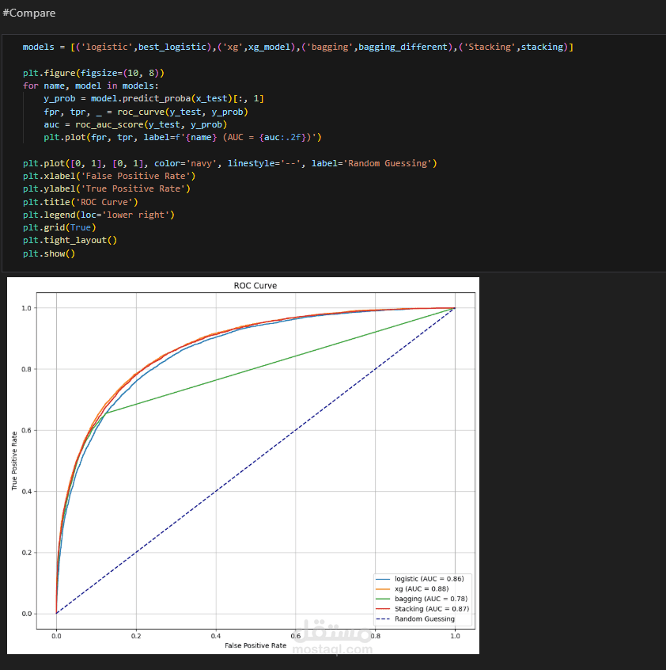Click the plt.plot(fpr, tpr, label=...) line
Screen dimensions: 666x670
182,138
